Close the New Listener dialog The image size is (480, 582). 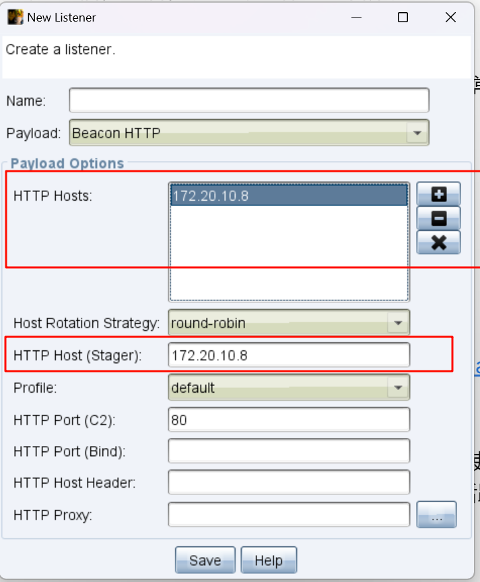[450, 18]
